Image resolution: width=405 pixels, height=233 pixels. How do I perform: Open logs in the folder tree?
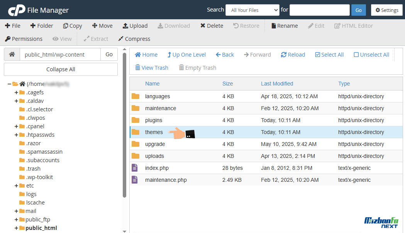tap(31, 194)
